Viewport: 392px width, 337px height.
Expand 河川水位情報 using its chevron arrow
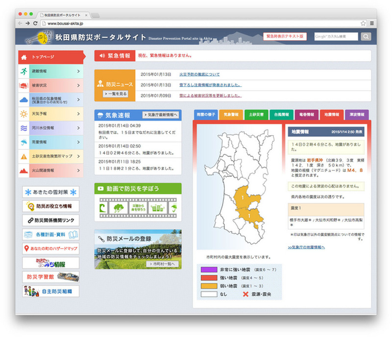point(78,128)
